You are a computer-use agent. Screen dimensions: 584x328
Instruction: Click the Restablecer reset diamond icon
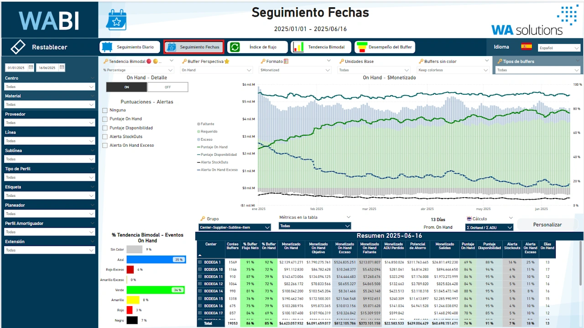[x=18, y=47]
